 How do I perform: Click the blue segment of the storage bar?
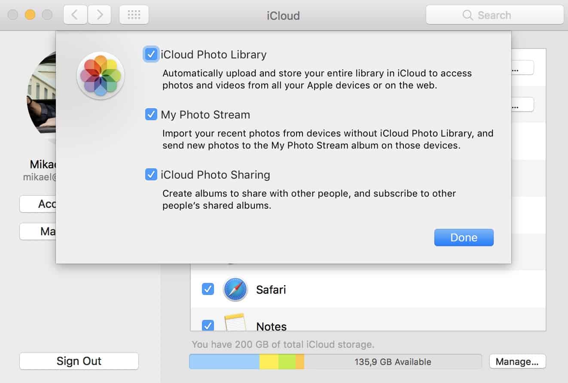click(x=224, y=362)
